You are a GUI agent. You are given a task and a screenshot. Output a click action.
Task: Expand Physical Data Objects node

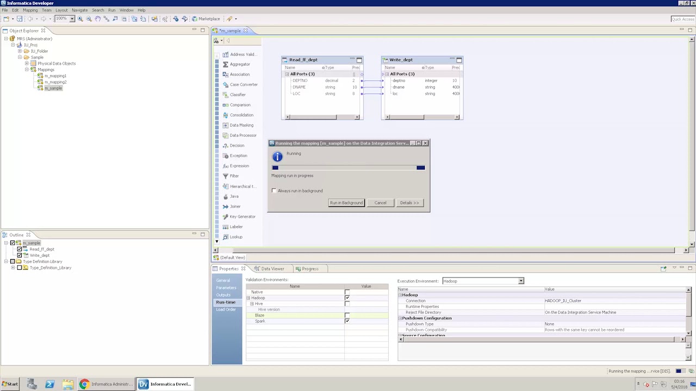pos(27,64)
